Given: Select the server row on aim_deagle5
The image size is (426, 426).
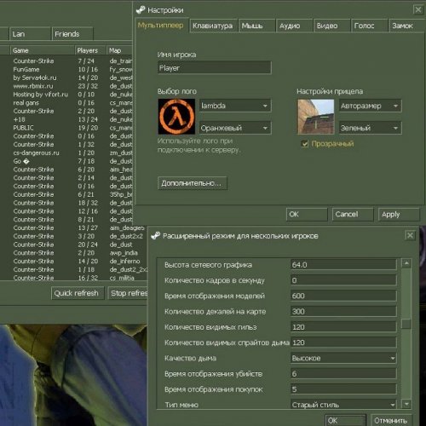Looking at the screenshot, I should [x=74, y=227].
